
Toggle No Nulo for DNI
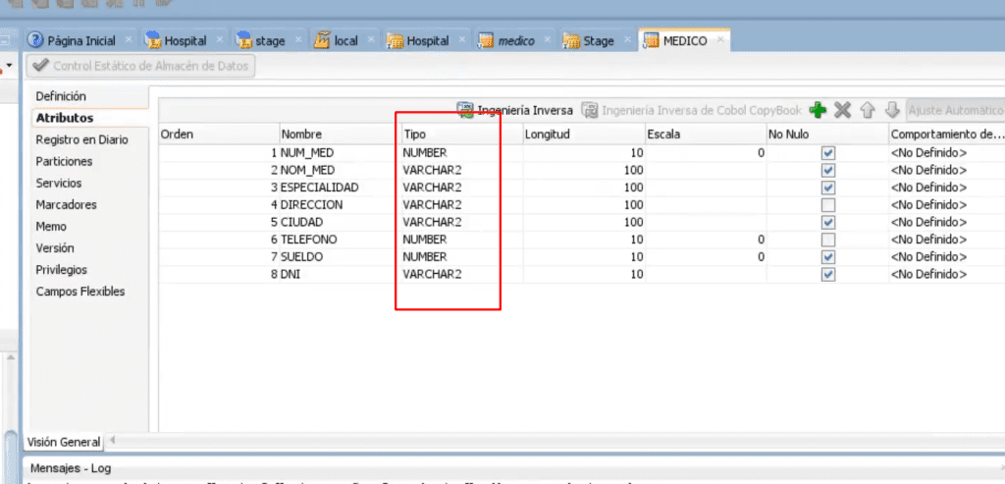coord(828,274)
